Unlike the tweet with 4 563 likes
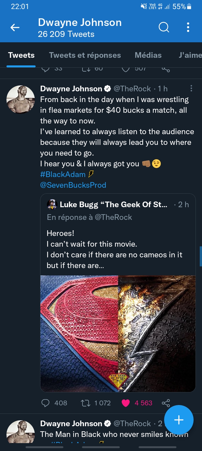 click(126, 403)
